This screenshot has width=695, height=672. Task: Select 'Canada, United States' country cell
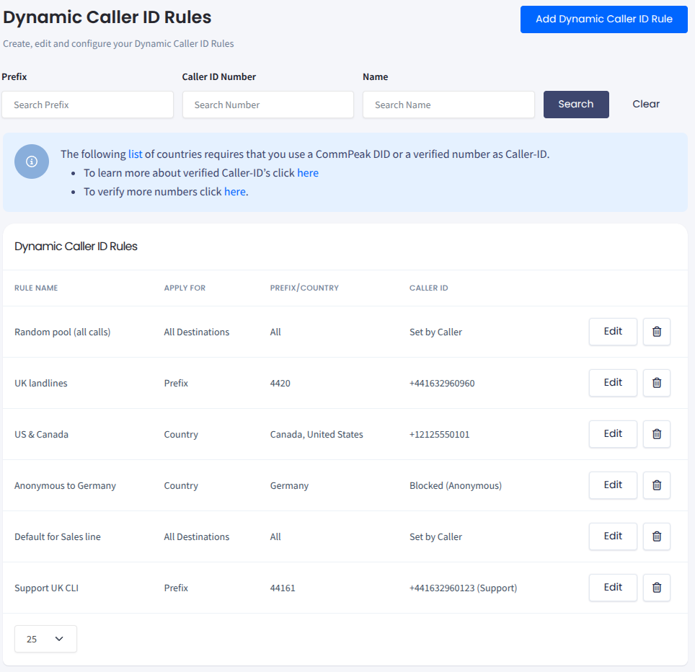click(x=316, y=434)
